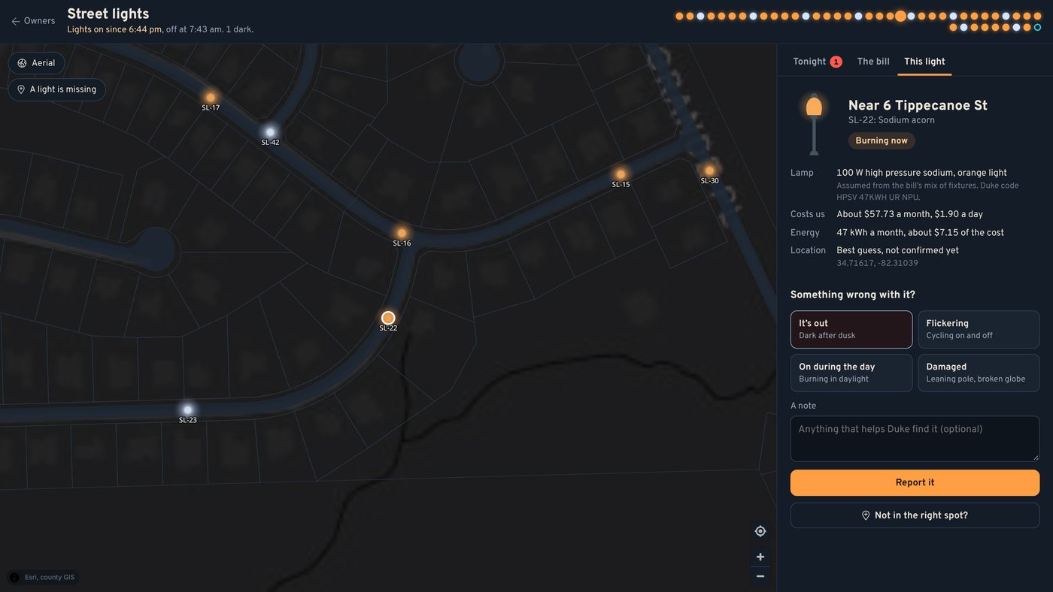1053x592 pixels.
Task: Click the enlarged orange dot in the light strip
Action: 900,16
